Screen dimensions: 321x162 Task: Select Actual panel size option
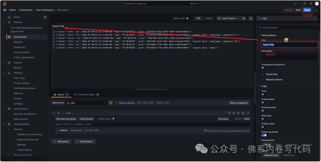(x=208, y=18)
